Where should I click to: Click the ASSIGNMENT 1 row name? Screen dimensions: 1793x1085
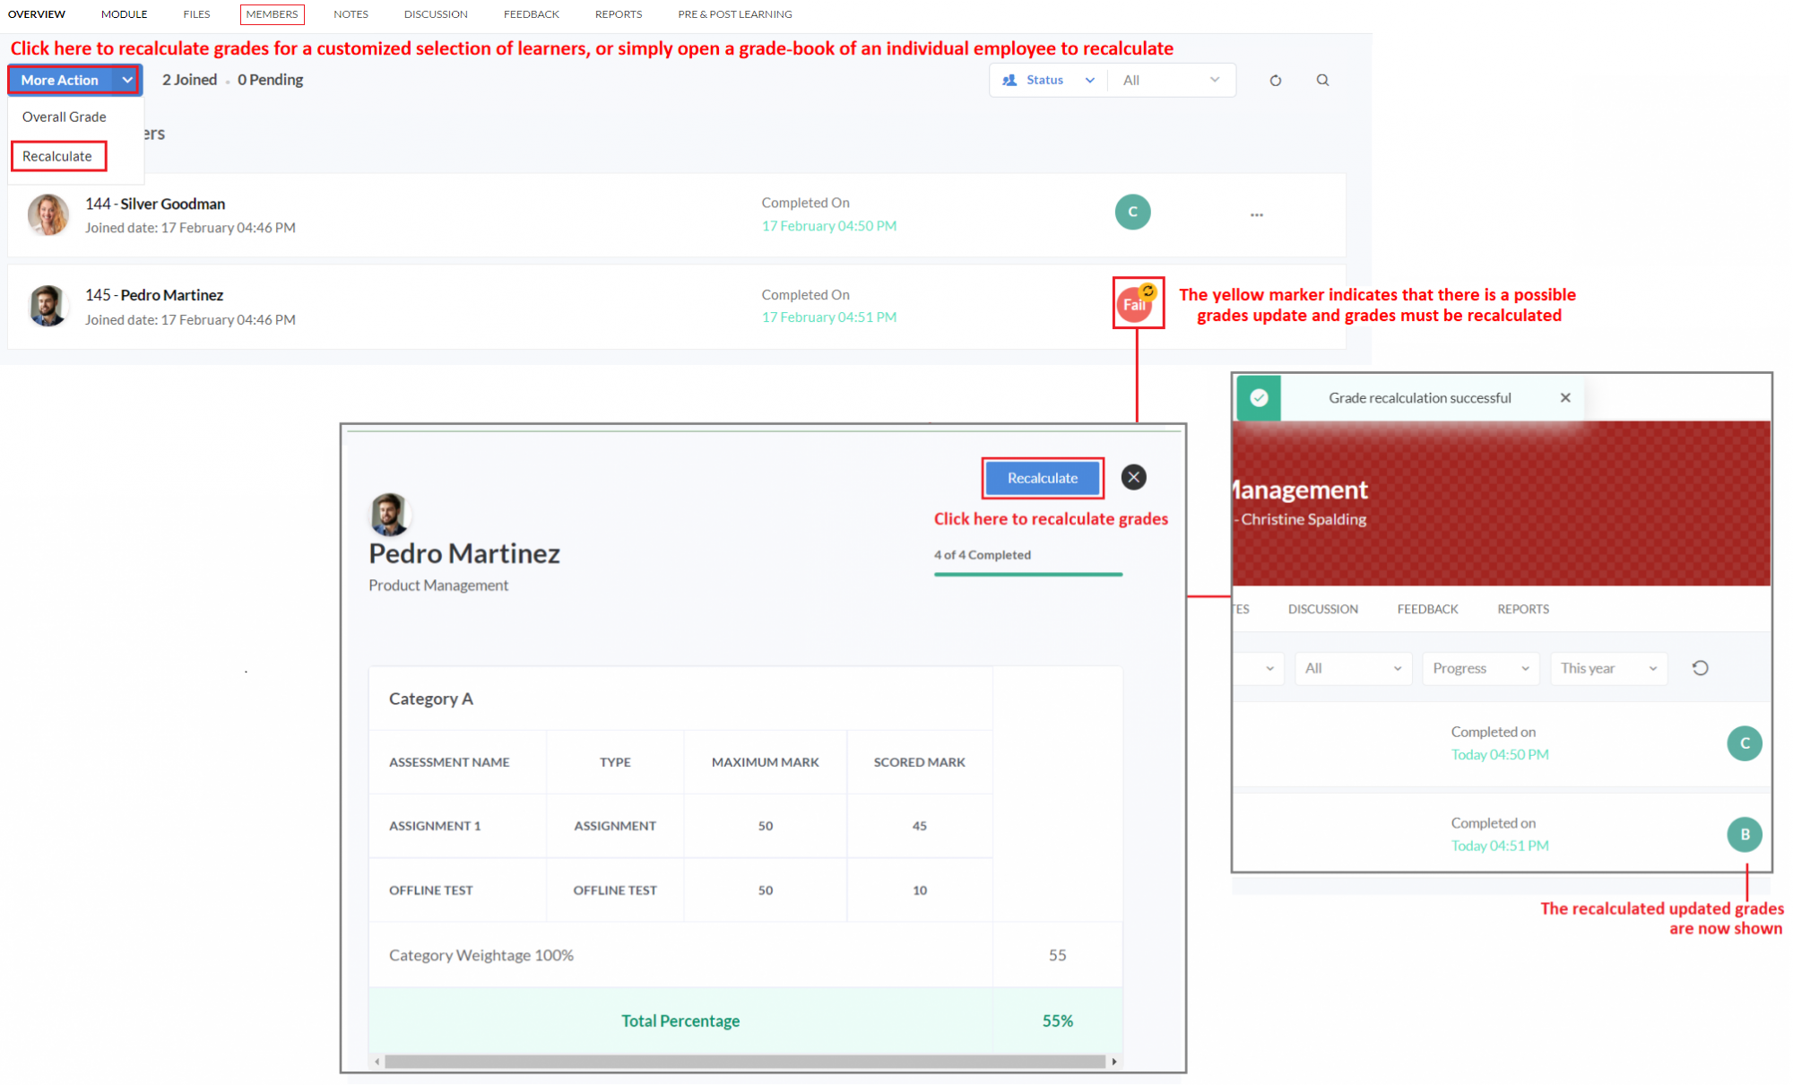[x=435, y=826]
